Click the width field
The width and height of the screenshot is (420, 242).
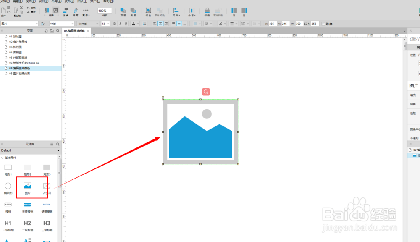coord(299,24)
